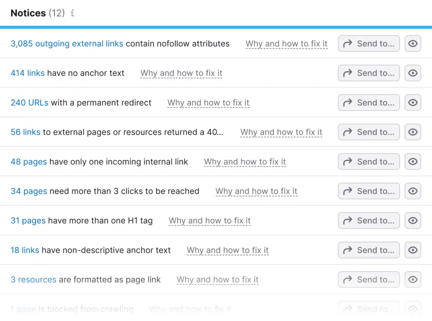
Task: Open the 3,085 outgoing external links list
Action: (67, 43)
